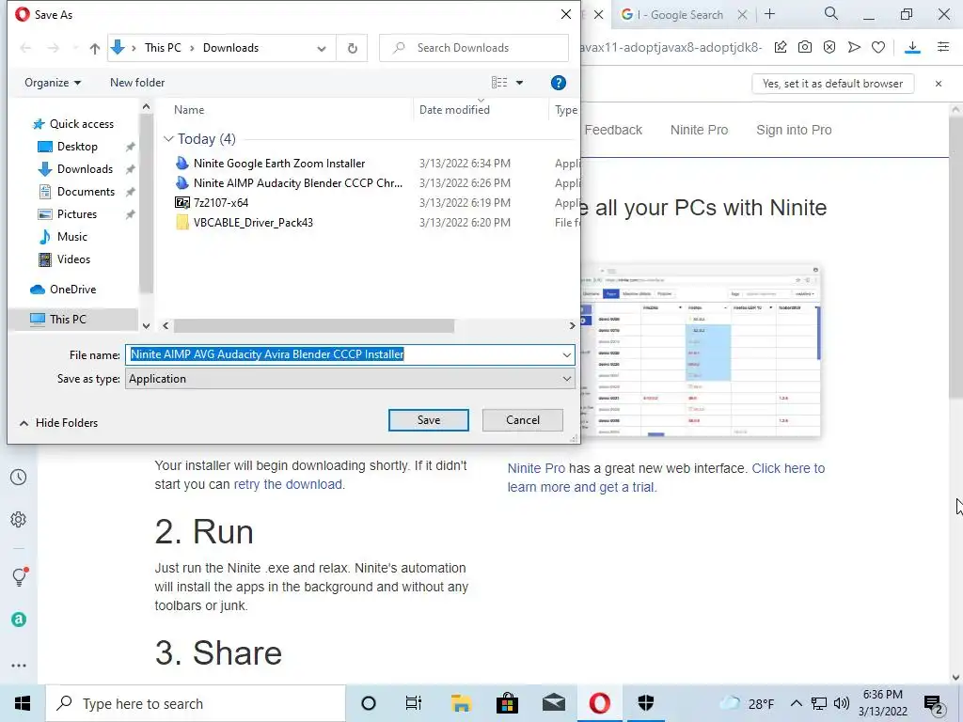Expand the address path history dropdown
Screen dimensions: 963x722
pos(322,49)
